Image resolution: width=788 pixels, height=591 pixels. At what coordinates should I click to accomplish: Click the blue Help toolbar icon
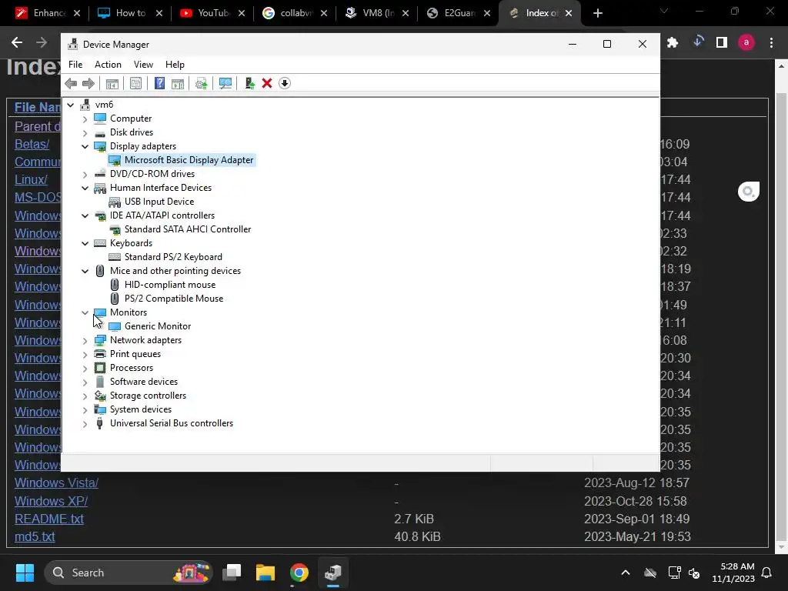[159, 83]
